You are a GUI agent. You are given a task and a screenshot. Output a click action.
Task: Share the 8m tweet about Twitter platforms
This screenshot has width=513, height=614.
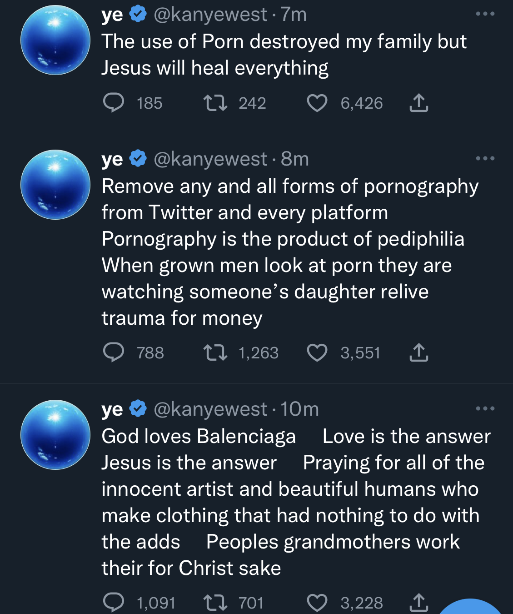pyautogui.click(x=418, y=352)
